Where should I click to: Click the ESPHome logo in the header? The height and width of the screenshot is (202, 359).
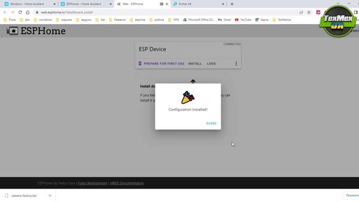tap(36, 31)
